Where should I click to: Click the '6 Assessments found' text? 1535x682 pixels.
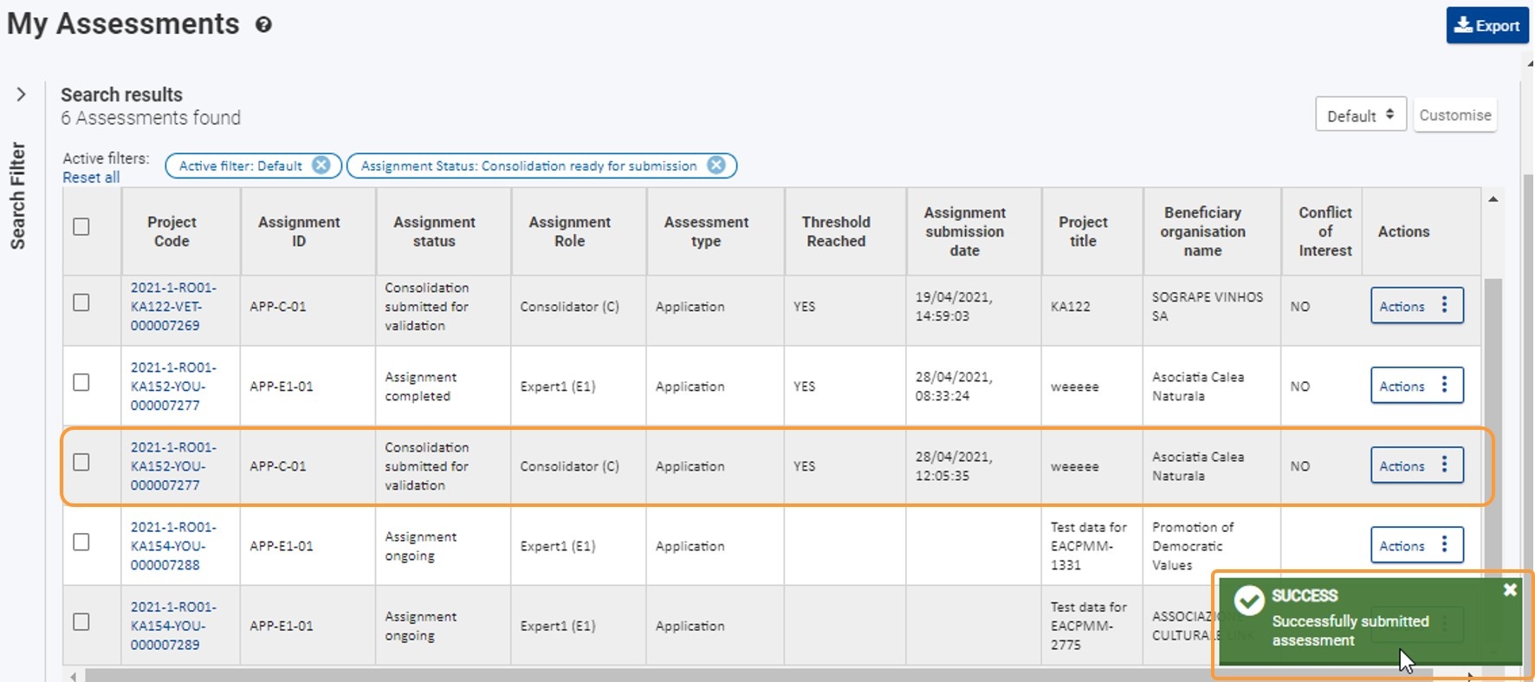click(x=151, y=118)
